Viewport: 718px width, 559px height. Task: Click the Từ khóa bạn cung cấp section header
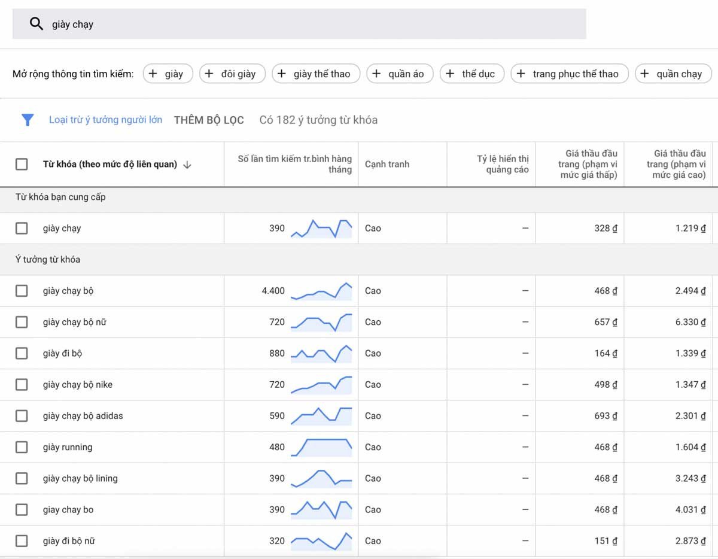tap(60, 197)
